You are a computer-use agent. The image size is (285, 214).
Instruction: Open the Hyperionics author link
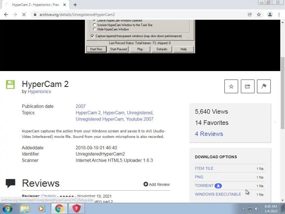point(39,91)
